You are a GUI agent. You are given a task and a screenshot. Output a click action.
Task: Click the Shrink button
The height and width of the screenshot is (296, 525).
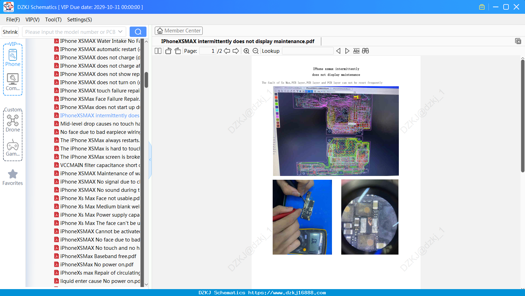coord(10,32)
